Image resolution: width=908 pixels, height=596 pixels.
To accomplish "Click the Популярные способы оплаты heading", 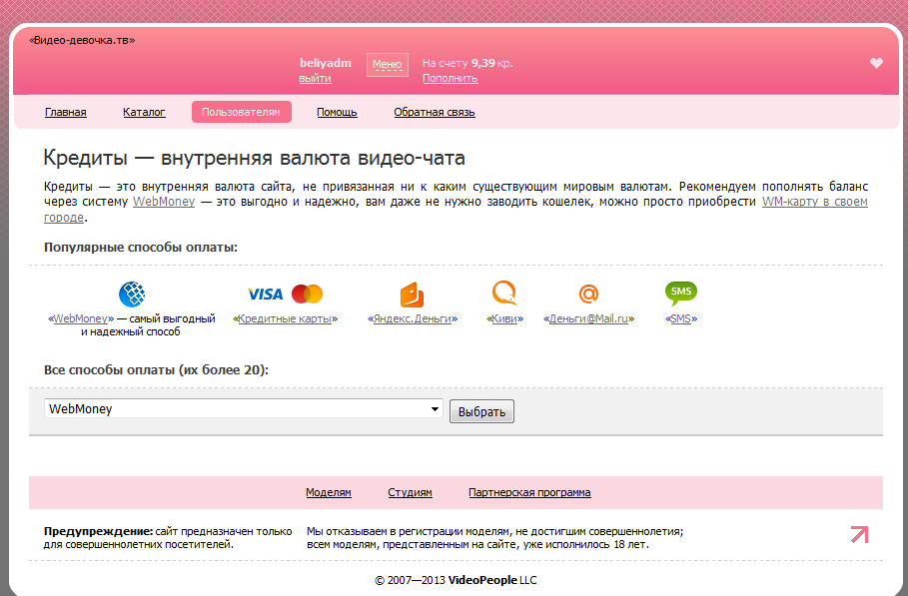I will (x=141, y=247).
